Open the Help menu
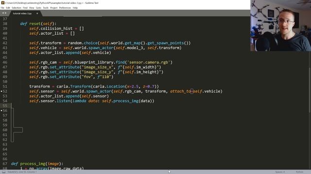 tap(75, 8)
